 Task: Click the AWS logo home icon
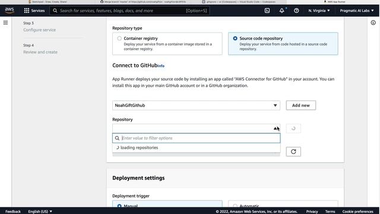9,11
